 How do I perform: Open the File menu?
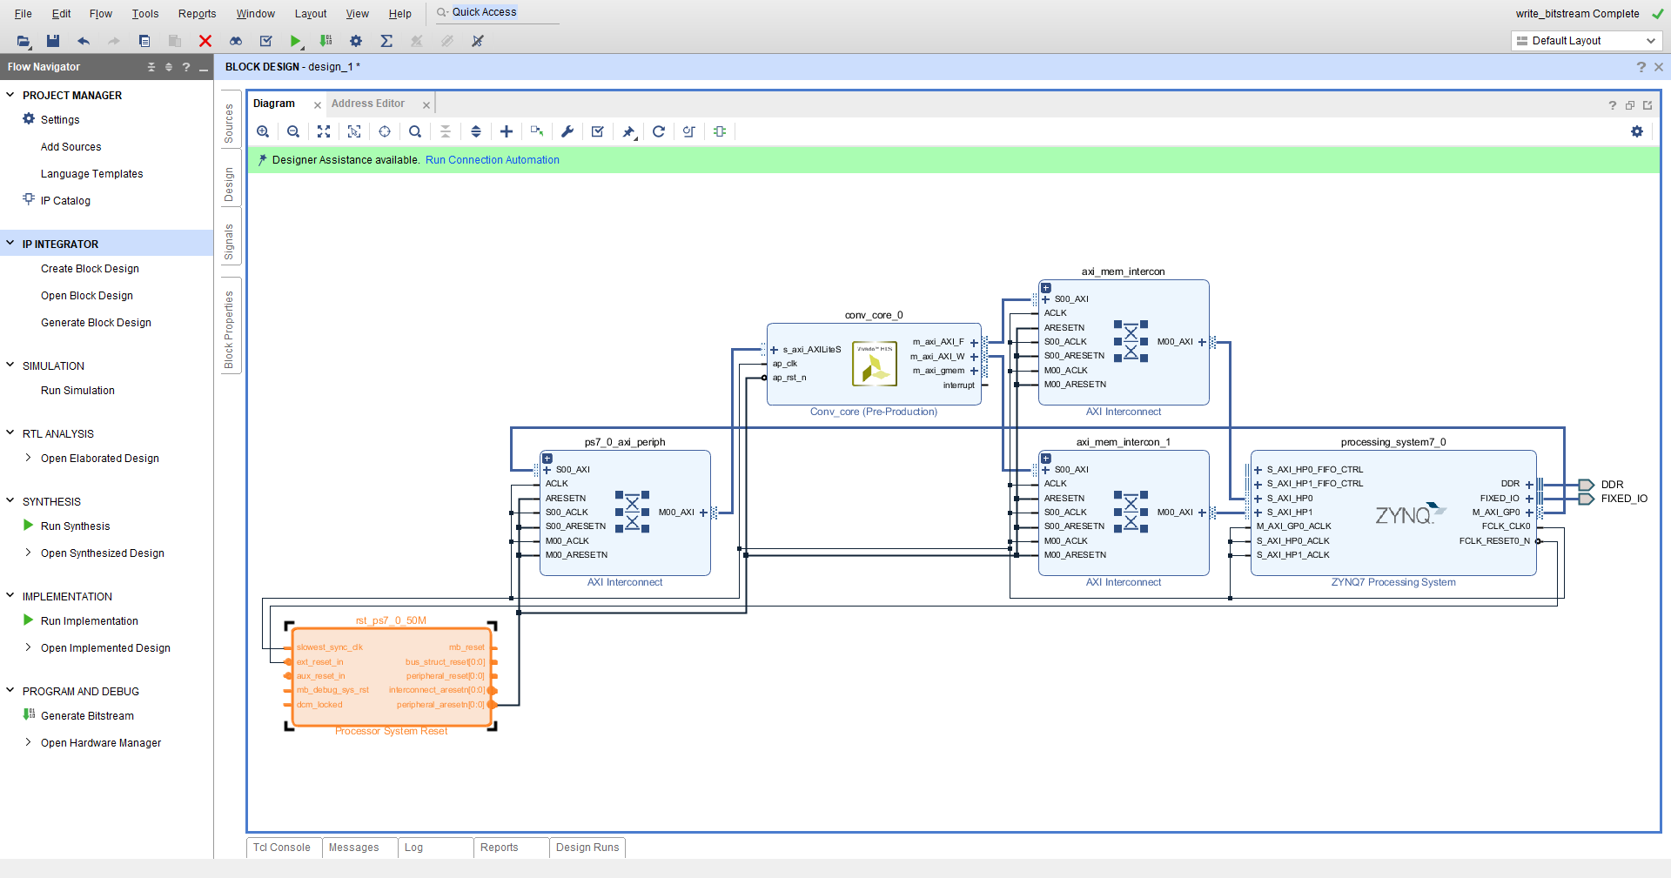(x=23, y=14)
